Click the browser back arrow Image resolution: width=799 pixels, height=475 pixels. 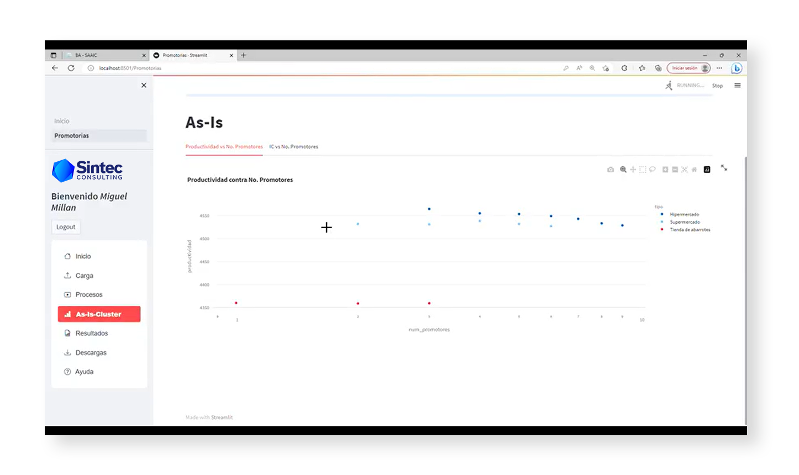[55, 68]
